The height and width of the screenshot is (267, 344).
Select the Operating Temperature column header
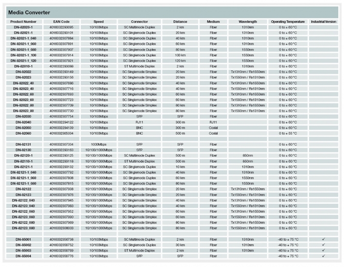(x=288, y=22)
